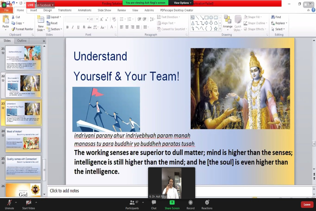Click the Find button in Editing
The image size is (316, 211).
click(x=276, y=17)
